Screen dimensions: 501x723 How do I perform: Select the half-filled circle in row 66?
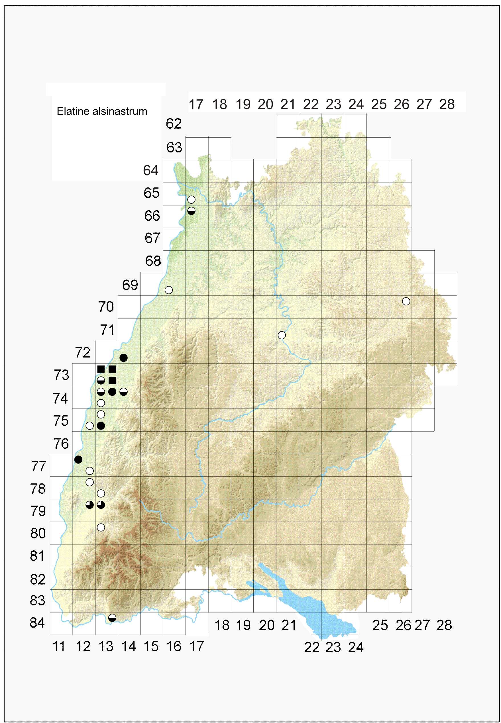pyautogui.click(x=191, y=211)
